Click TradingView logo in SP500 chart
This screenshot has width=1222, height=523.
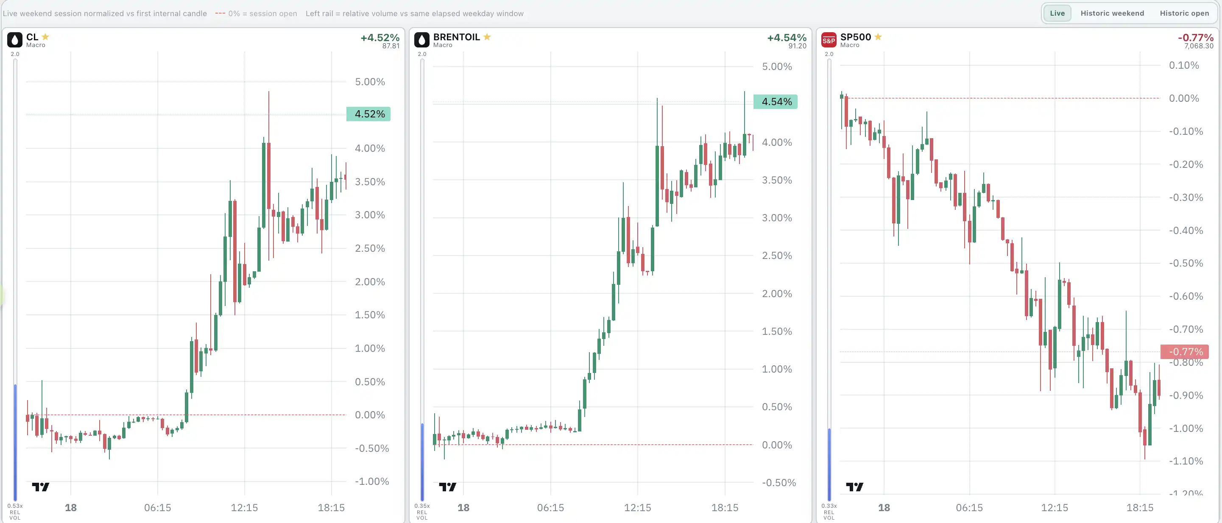point(854,487)
